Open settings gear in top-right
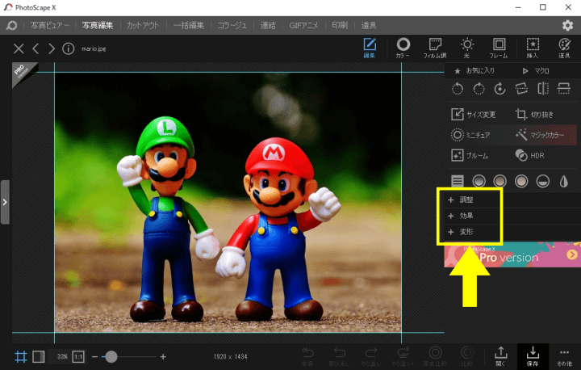Screen dimensions: 581x370 (x=567, y=25)
